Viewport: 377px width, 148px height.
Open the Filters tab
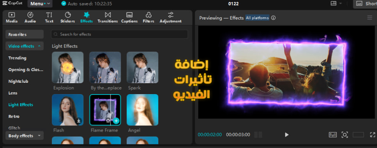tap(149, 18)
